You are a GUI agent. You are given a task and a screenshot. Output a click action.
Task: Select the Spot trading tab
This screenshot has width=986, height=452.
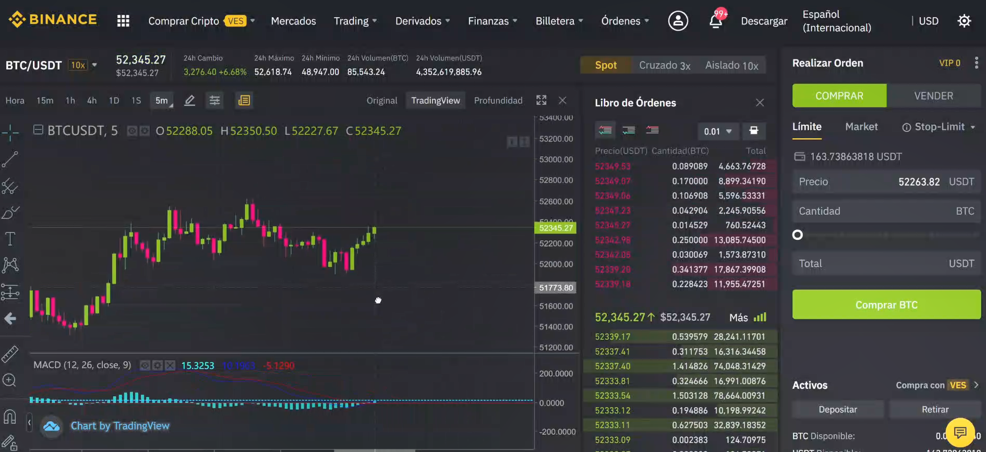click(606, 65)
